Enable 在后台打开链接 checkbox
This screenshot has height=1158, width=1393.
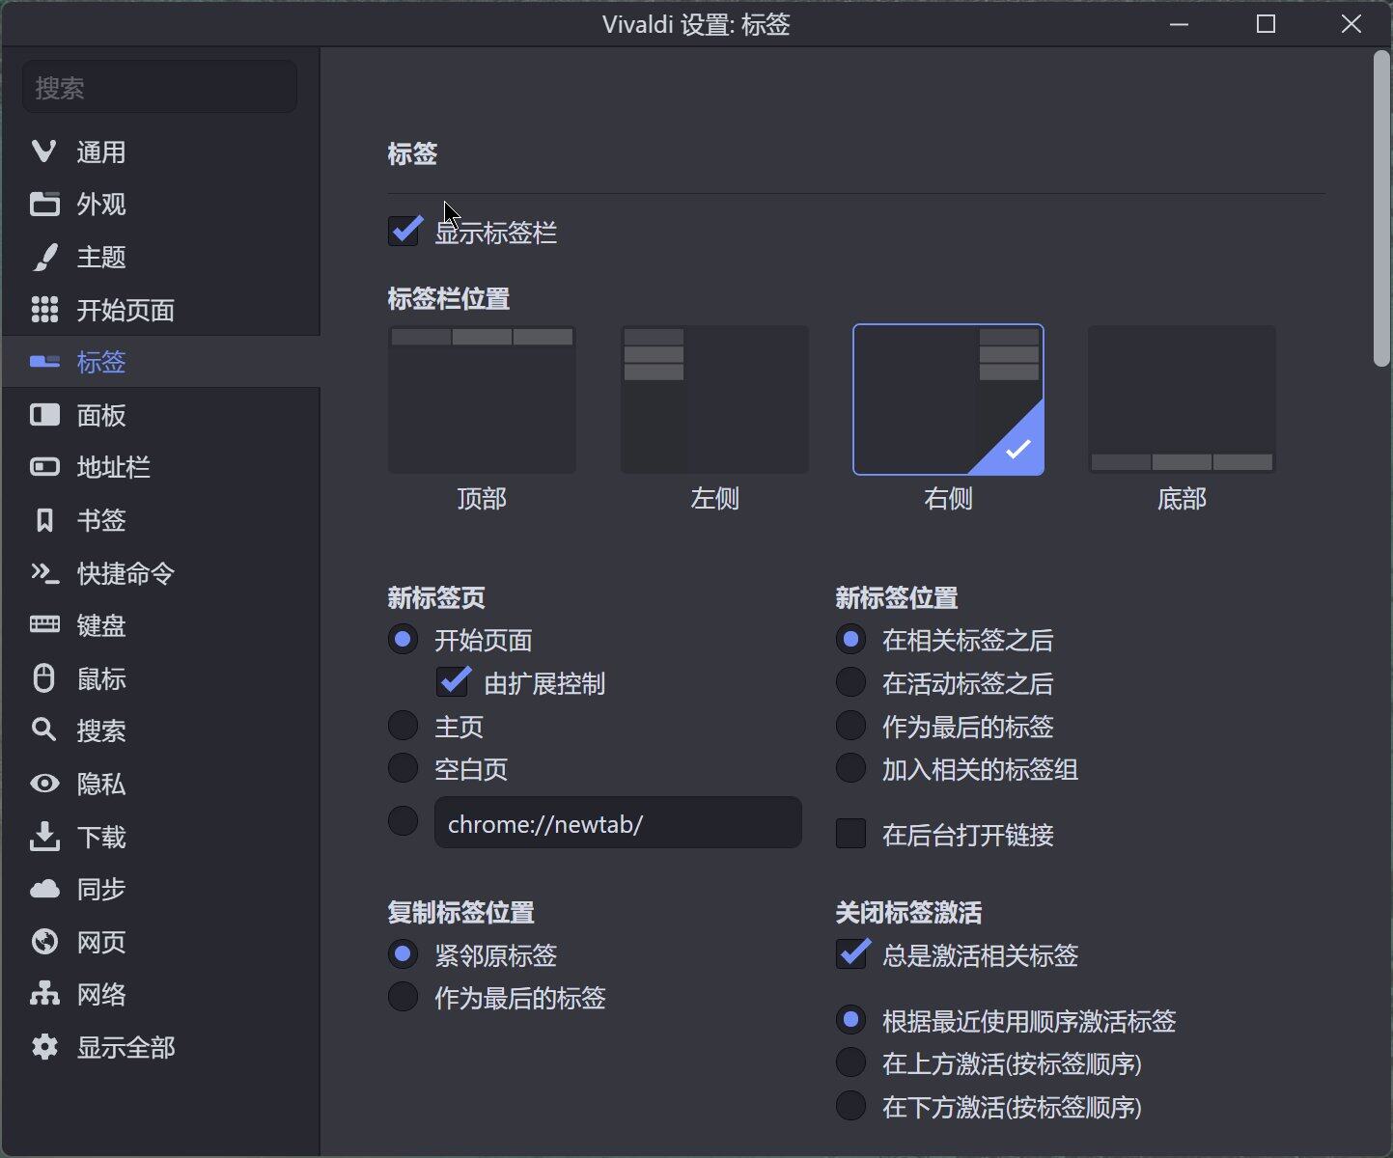tap(850, 834)
